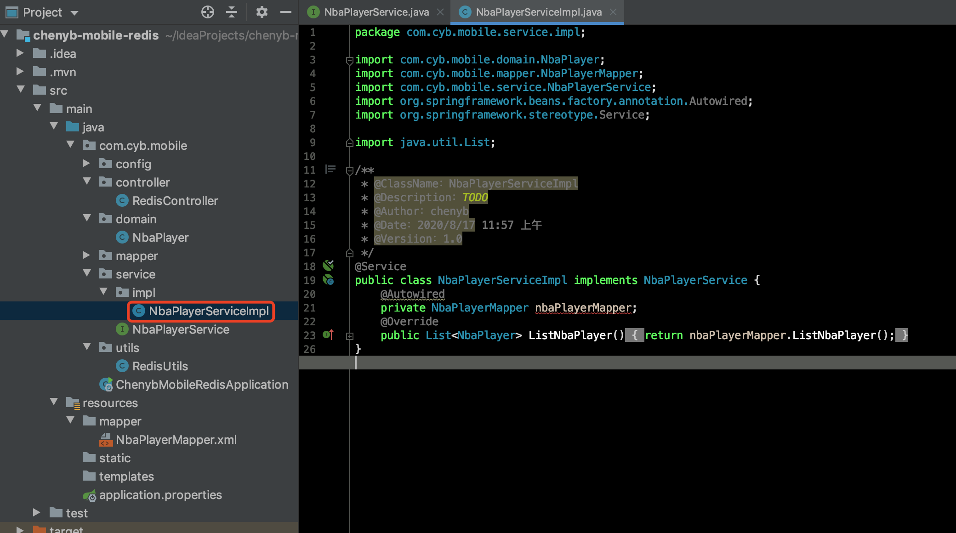Viewport: 956px width, 533px height.
Task: Expand the test folder
Action: point(37,512)
